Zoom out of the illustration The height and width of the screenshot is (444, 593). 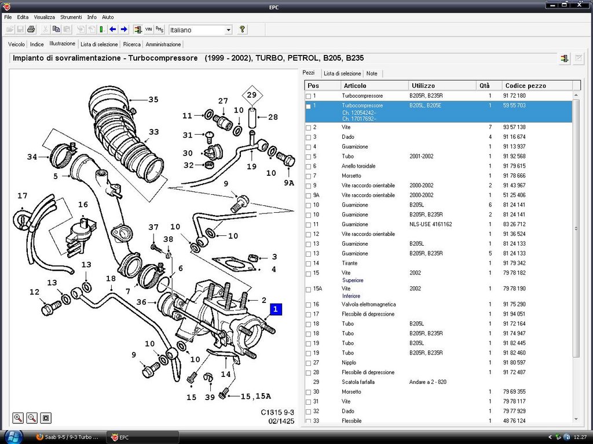pos(32,417)
